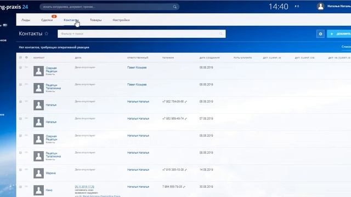Select checkbox for Марина row
The width and height of the screenshot is (351, 197).
21,170
